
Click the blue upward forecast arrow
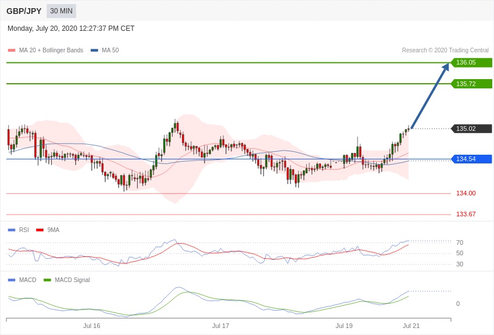[x=429, y=96]
